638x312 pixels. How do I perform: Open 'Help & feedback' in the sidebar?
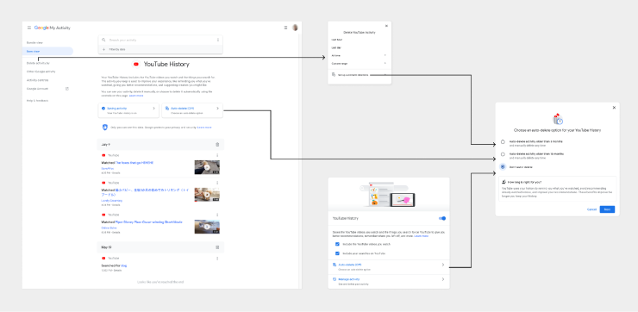click(x=37, y=101)
